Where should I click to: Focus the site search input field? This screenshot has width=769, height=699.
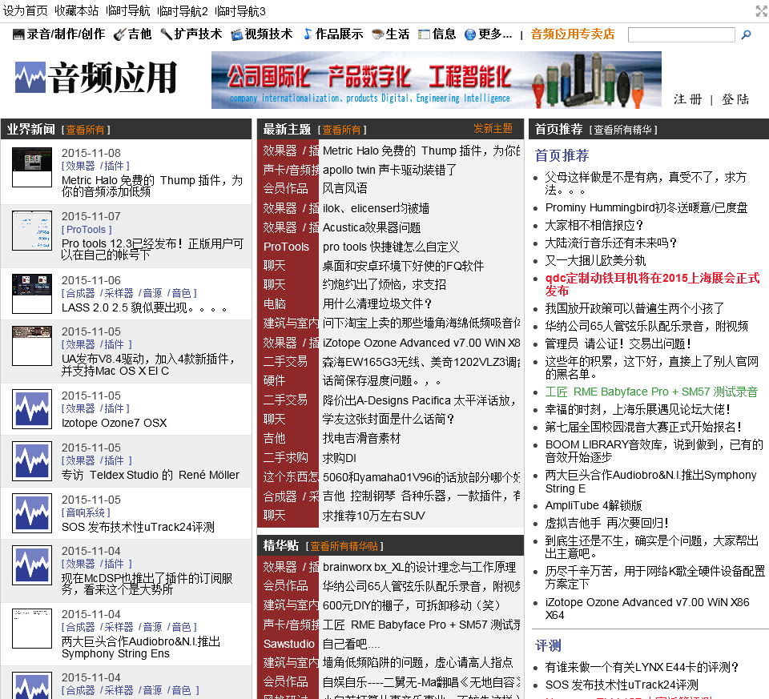click(681, 34)
